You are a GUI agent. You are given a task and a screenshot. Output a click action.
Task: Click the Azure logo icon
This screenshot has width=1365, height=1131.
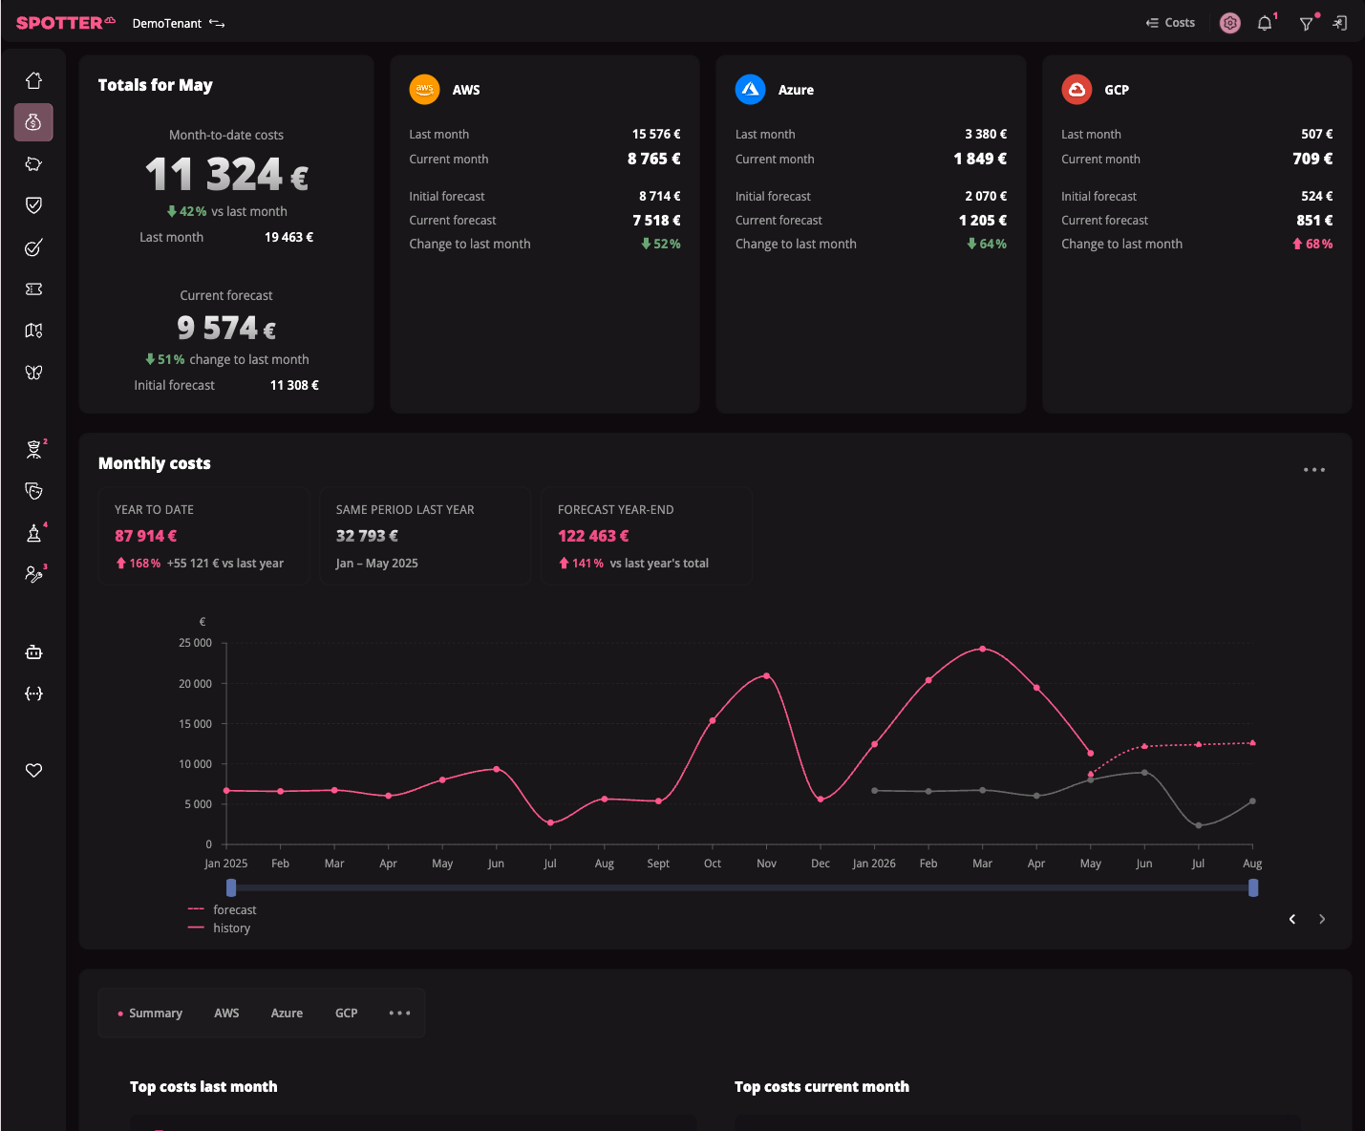(751, 90)
